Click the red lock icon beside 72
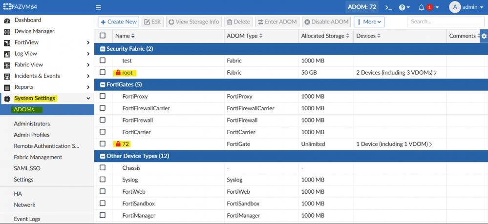Viewport: 488px width, 224px height. coord(118,144)
